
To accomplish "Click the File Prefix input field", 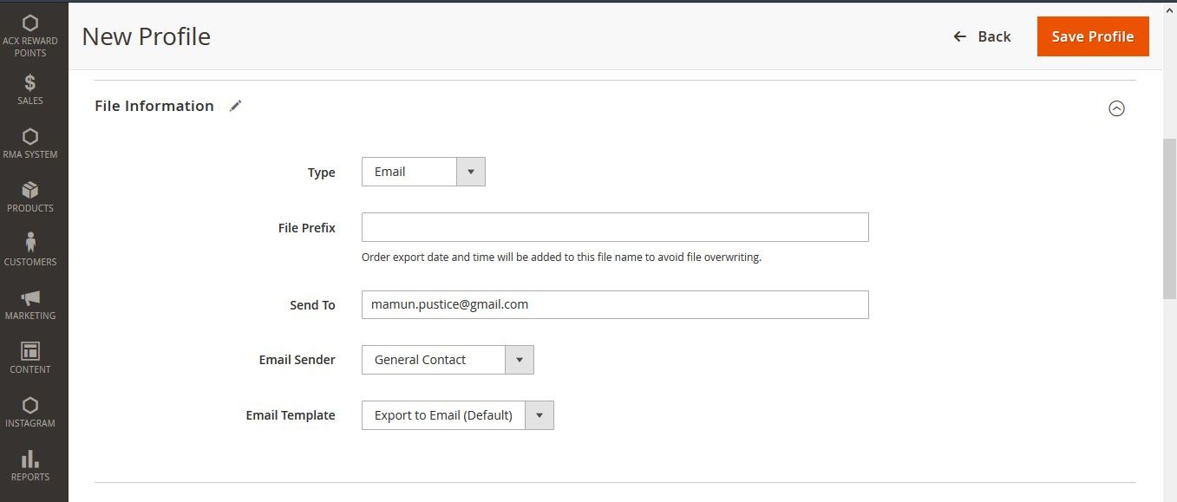I will tap(615, 227).
